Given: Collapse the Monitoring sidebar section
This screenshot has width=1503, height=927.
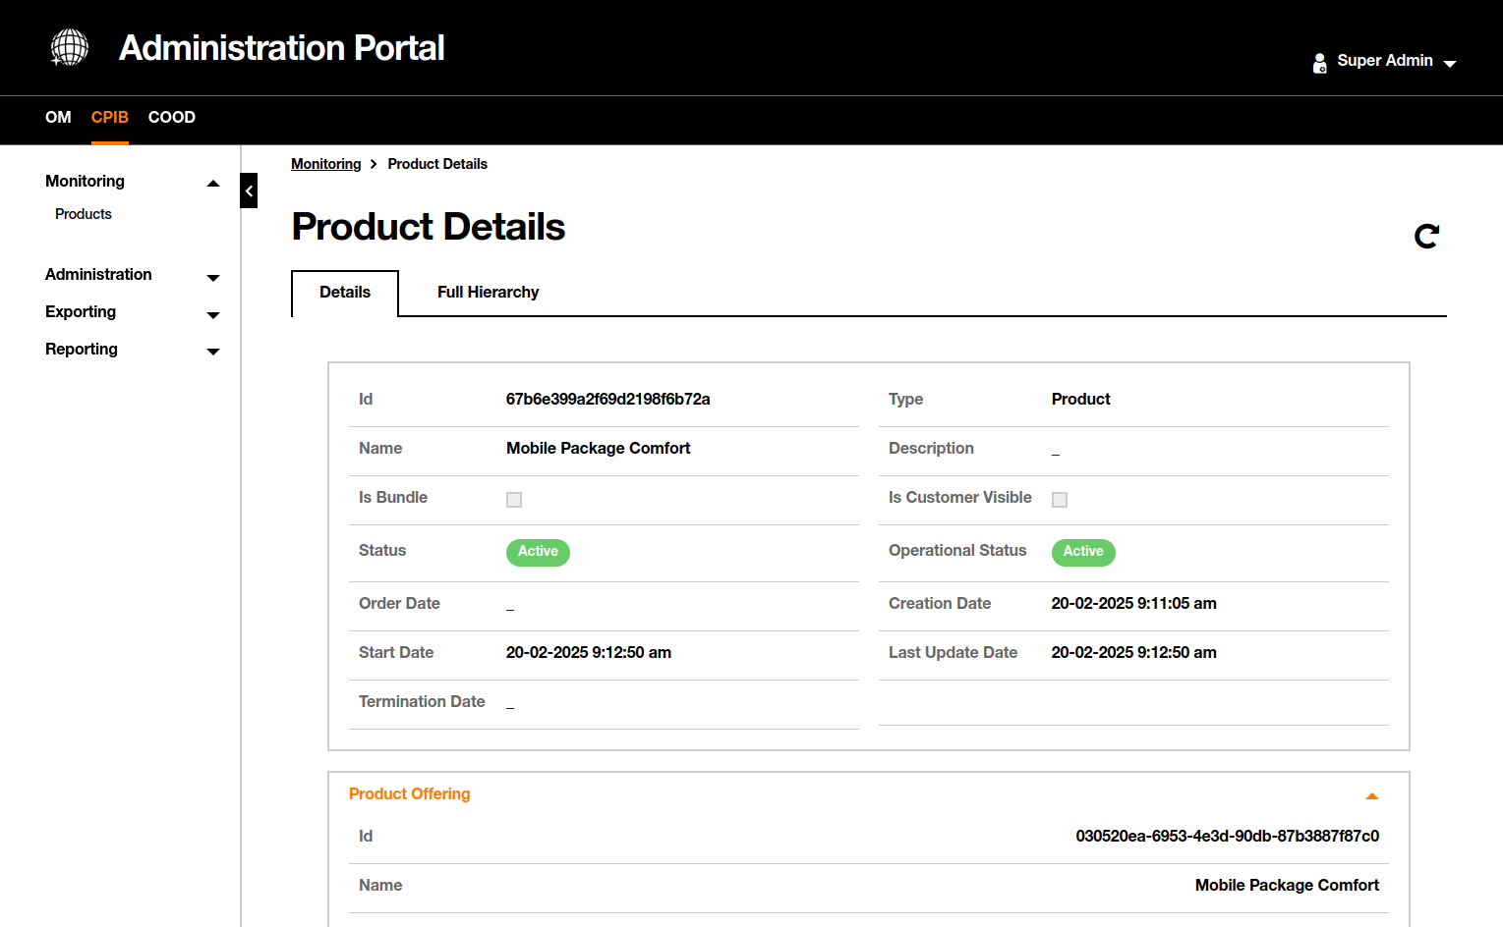Looking at the screenshot, I should [213, 183].
